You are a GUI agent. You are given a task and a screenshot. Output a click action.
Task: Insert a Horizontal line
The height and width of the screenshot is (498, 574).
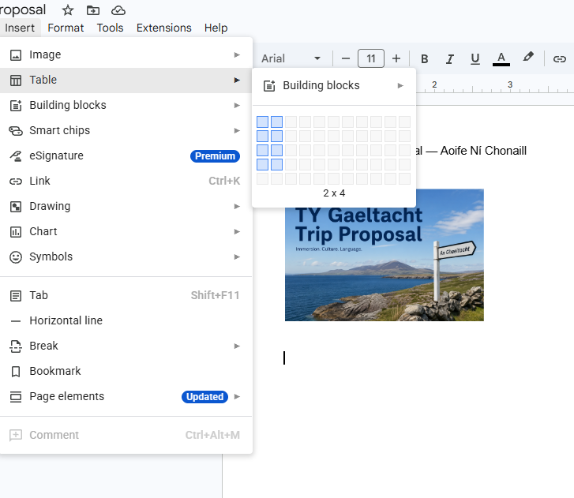click(x=126, y=321)
